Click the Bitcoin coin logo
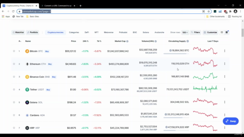Viewport: 244px width, 137px height. click(27, 51)
